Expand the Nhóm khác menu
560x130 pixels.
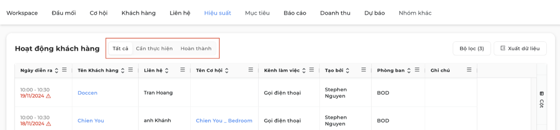415,13
